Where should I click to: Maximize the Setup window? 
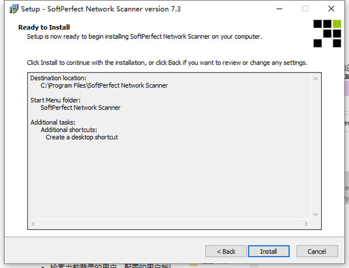(x=305, y=9)
